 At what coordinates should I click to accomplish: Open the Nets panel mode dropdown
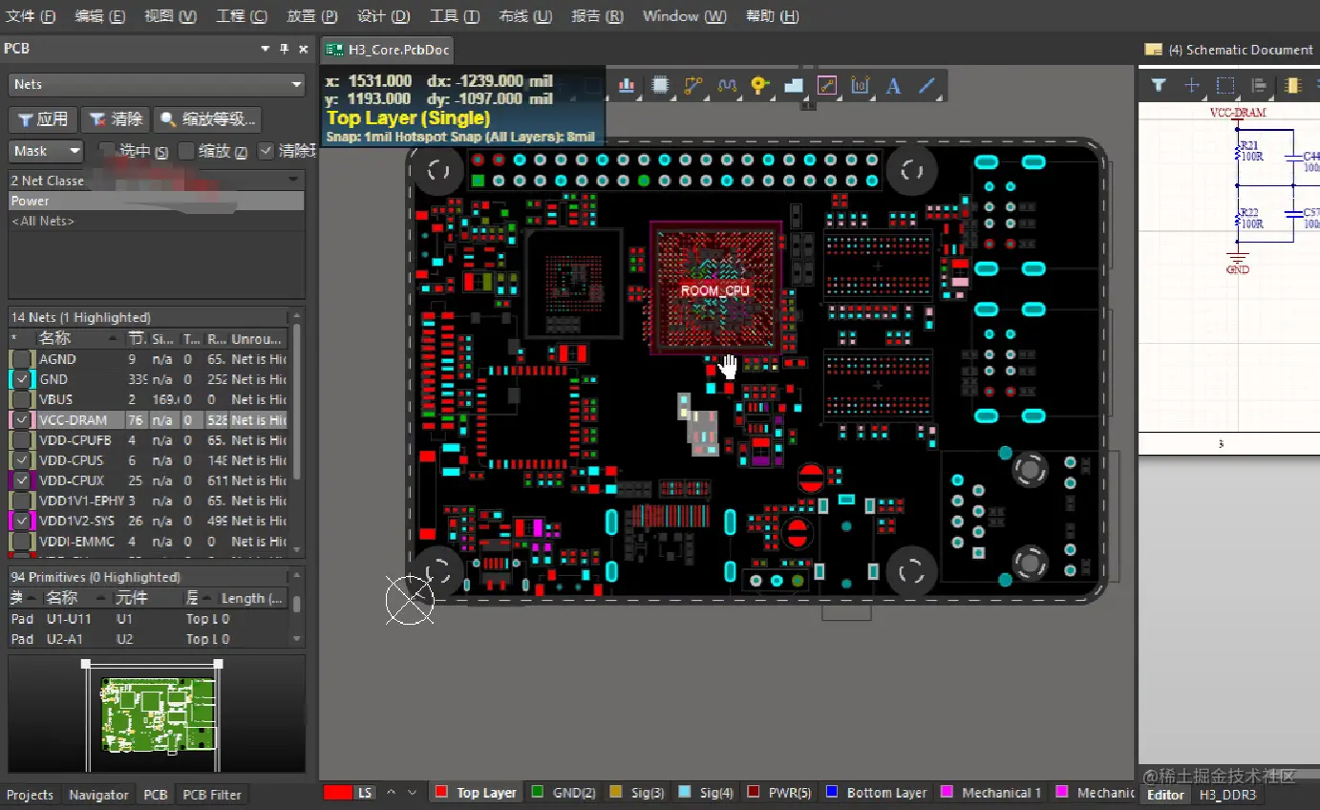tap(157, 85)
